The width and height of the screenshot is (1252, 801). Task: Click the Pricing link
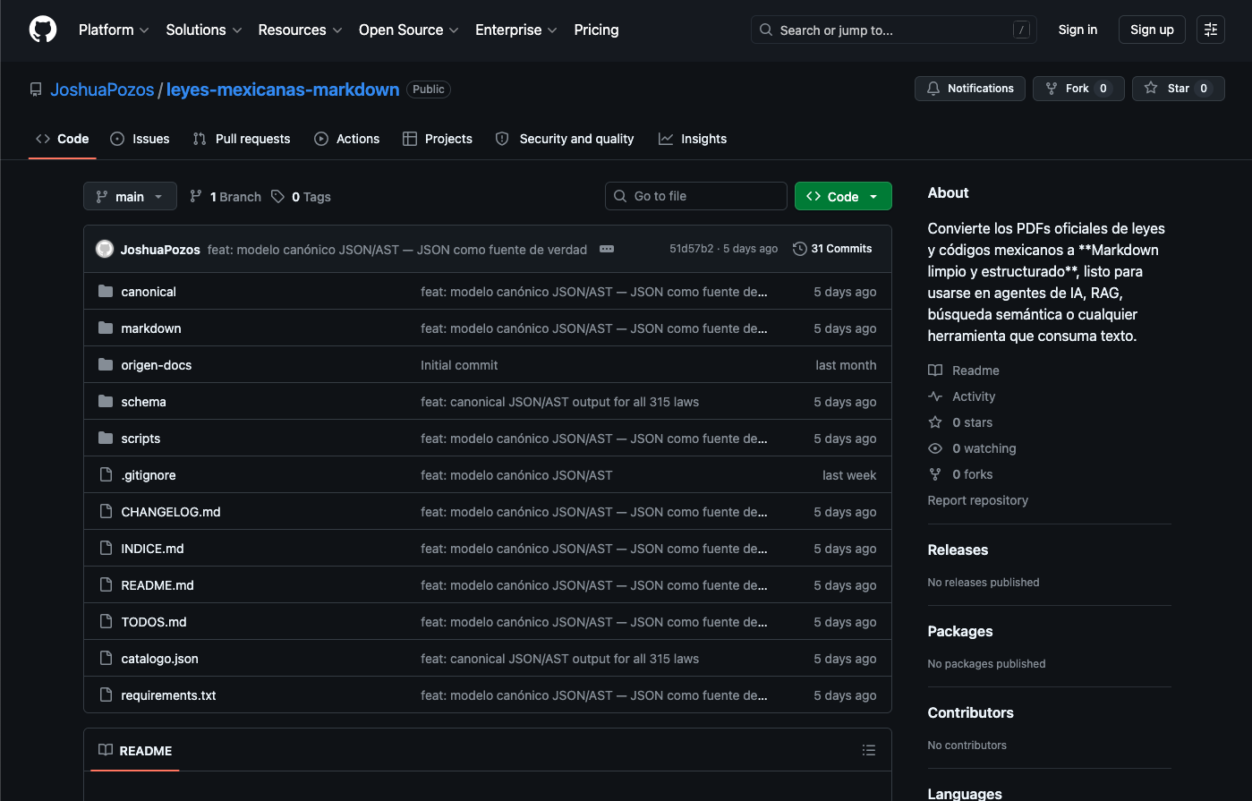[x=596, y=30]
